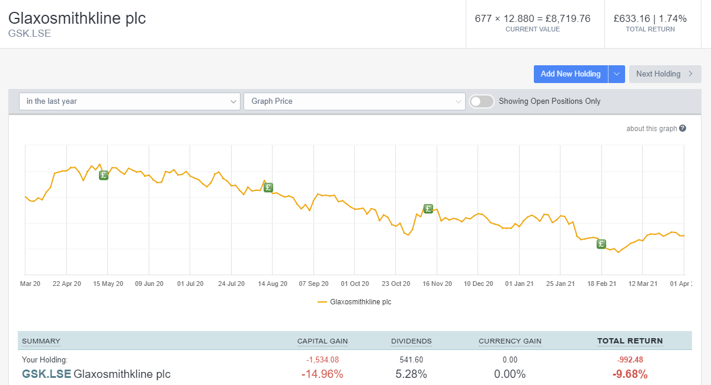Open the 'in the last year' date range dropdown

pyautogui.click(x=129, y=101)
